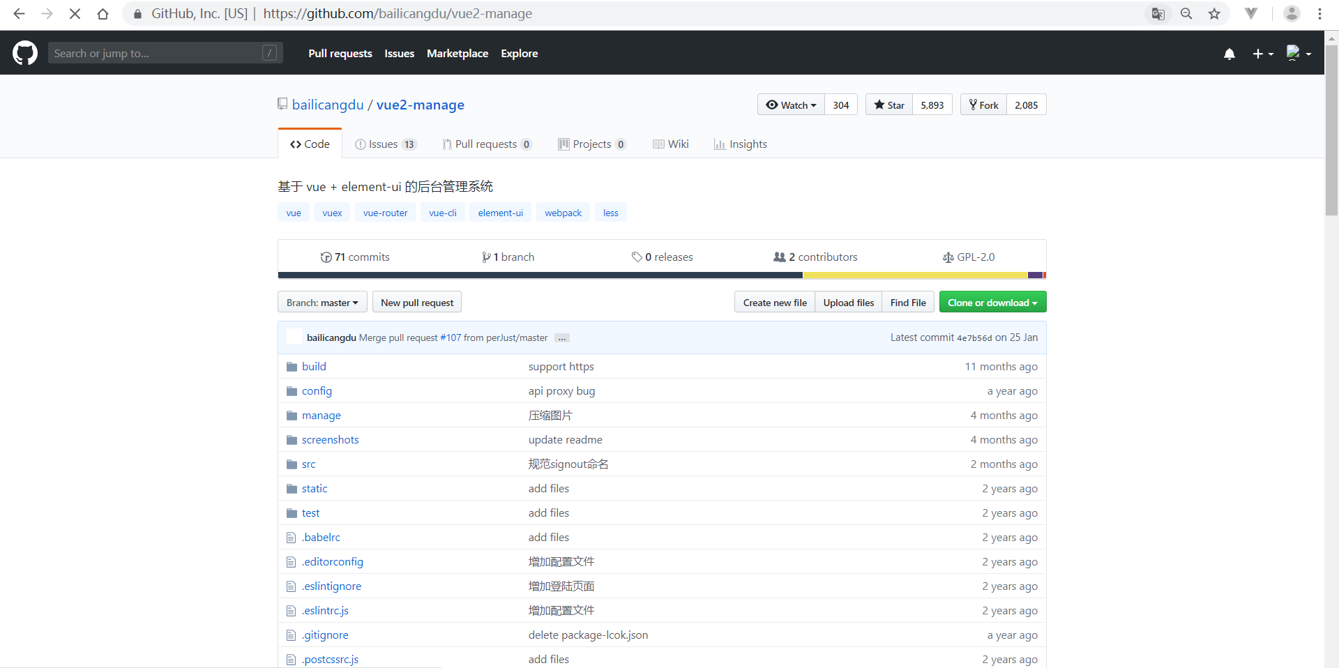Click the translate page icon
1339x668 pixels.
[x=1158, y=14]
